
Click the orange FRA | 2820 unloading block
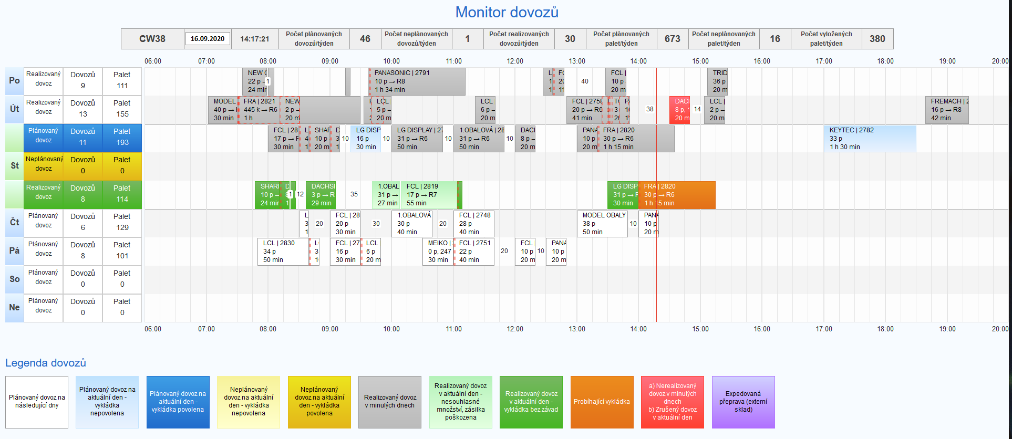pyautogui.click(x=677, y=195)
